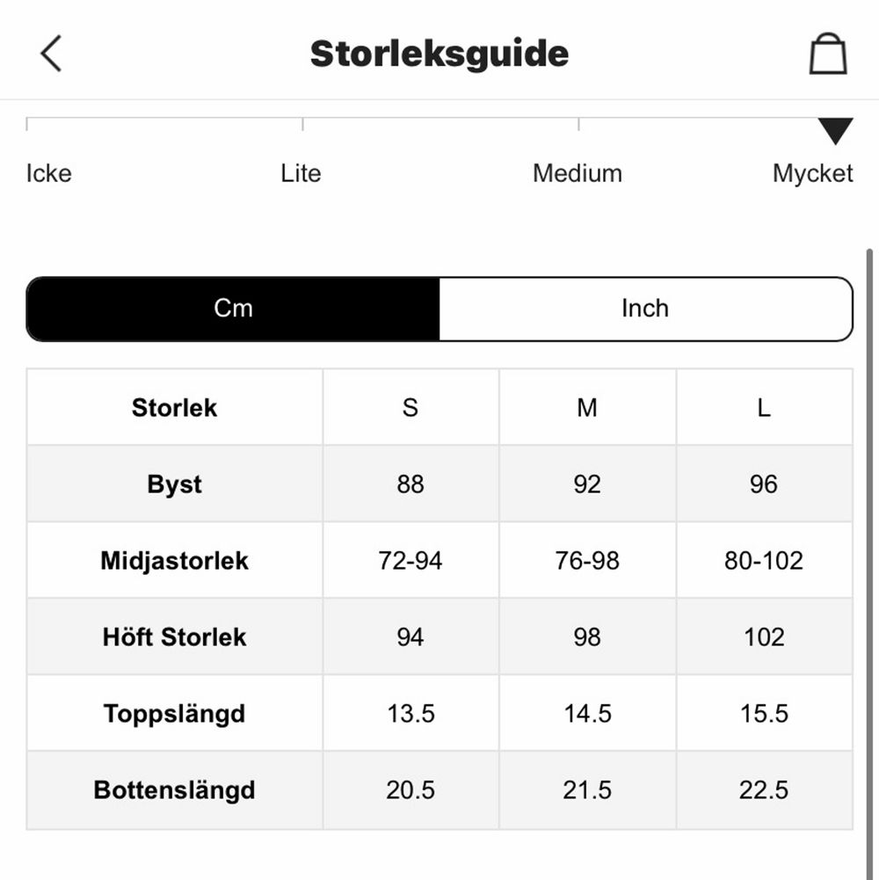The width and height of the screenshot is (879, 880).
Task: Click the Storlek header cell
Action: (175, 408)
